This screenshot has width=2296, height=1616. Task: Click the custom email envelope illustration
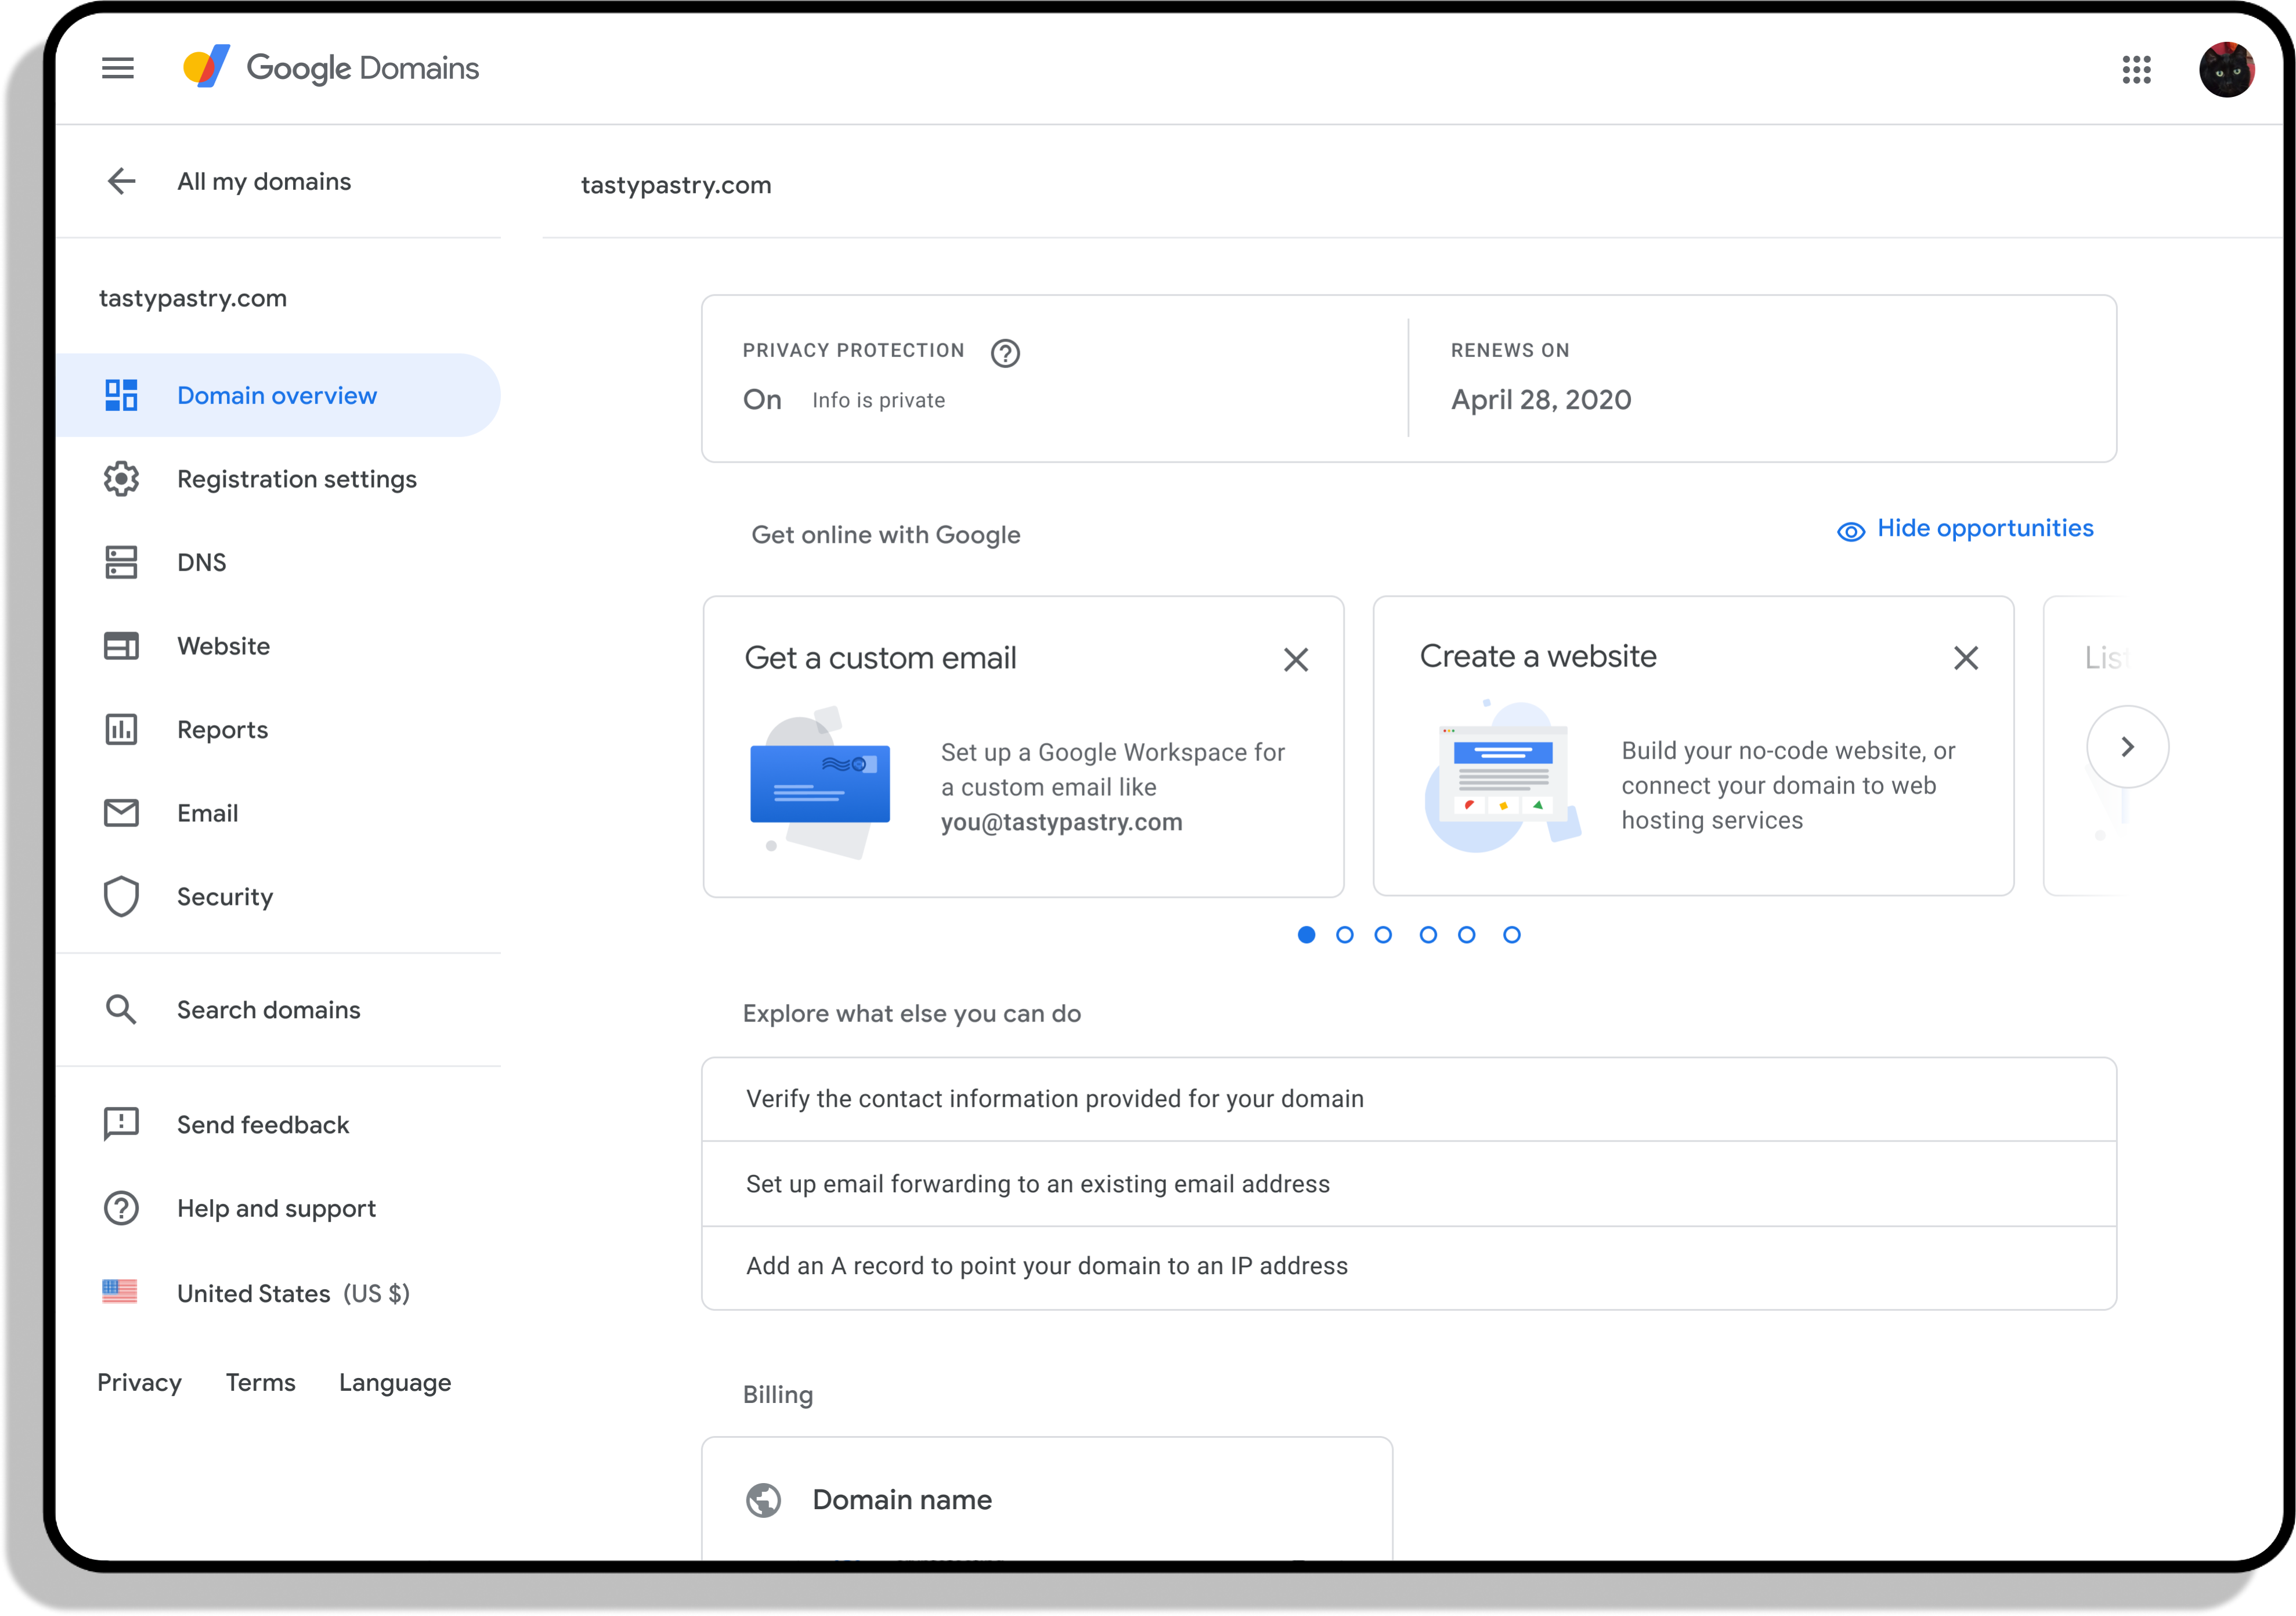click(819, 784)
